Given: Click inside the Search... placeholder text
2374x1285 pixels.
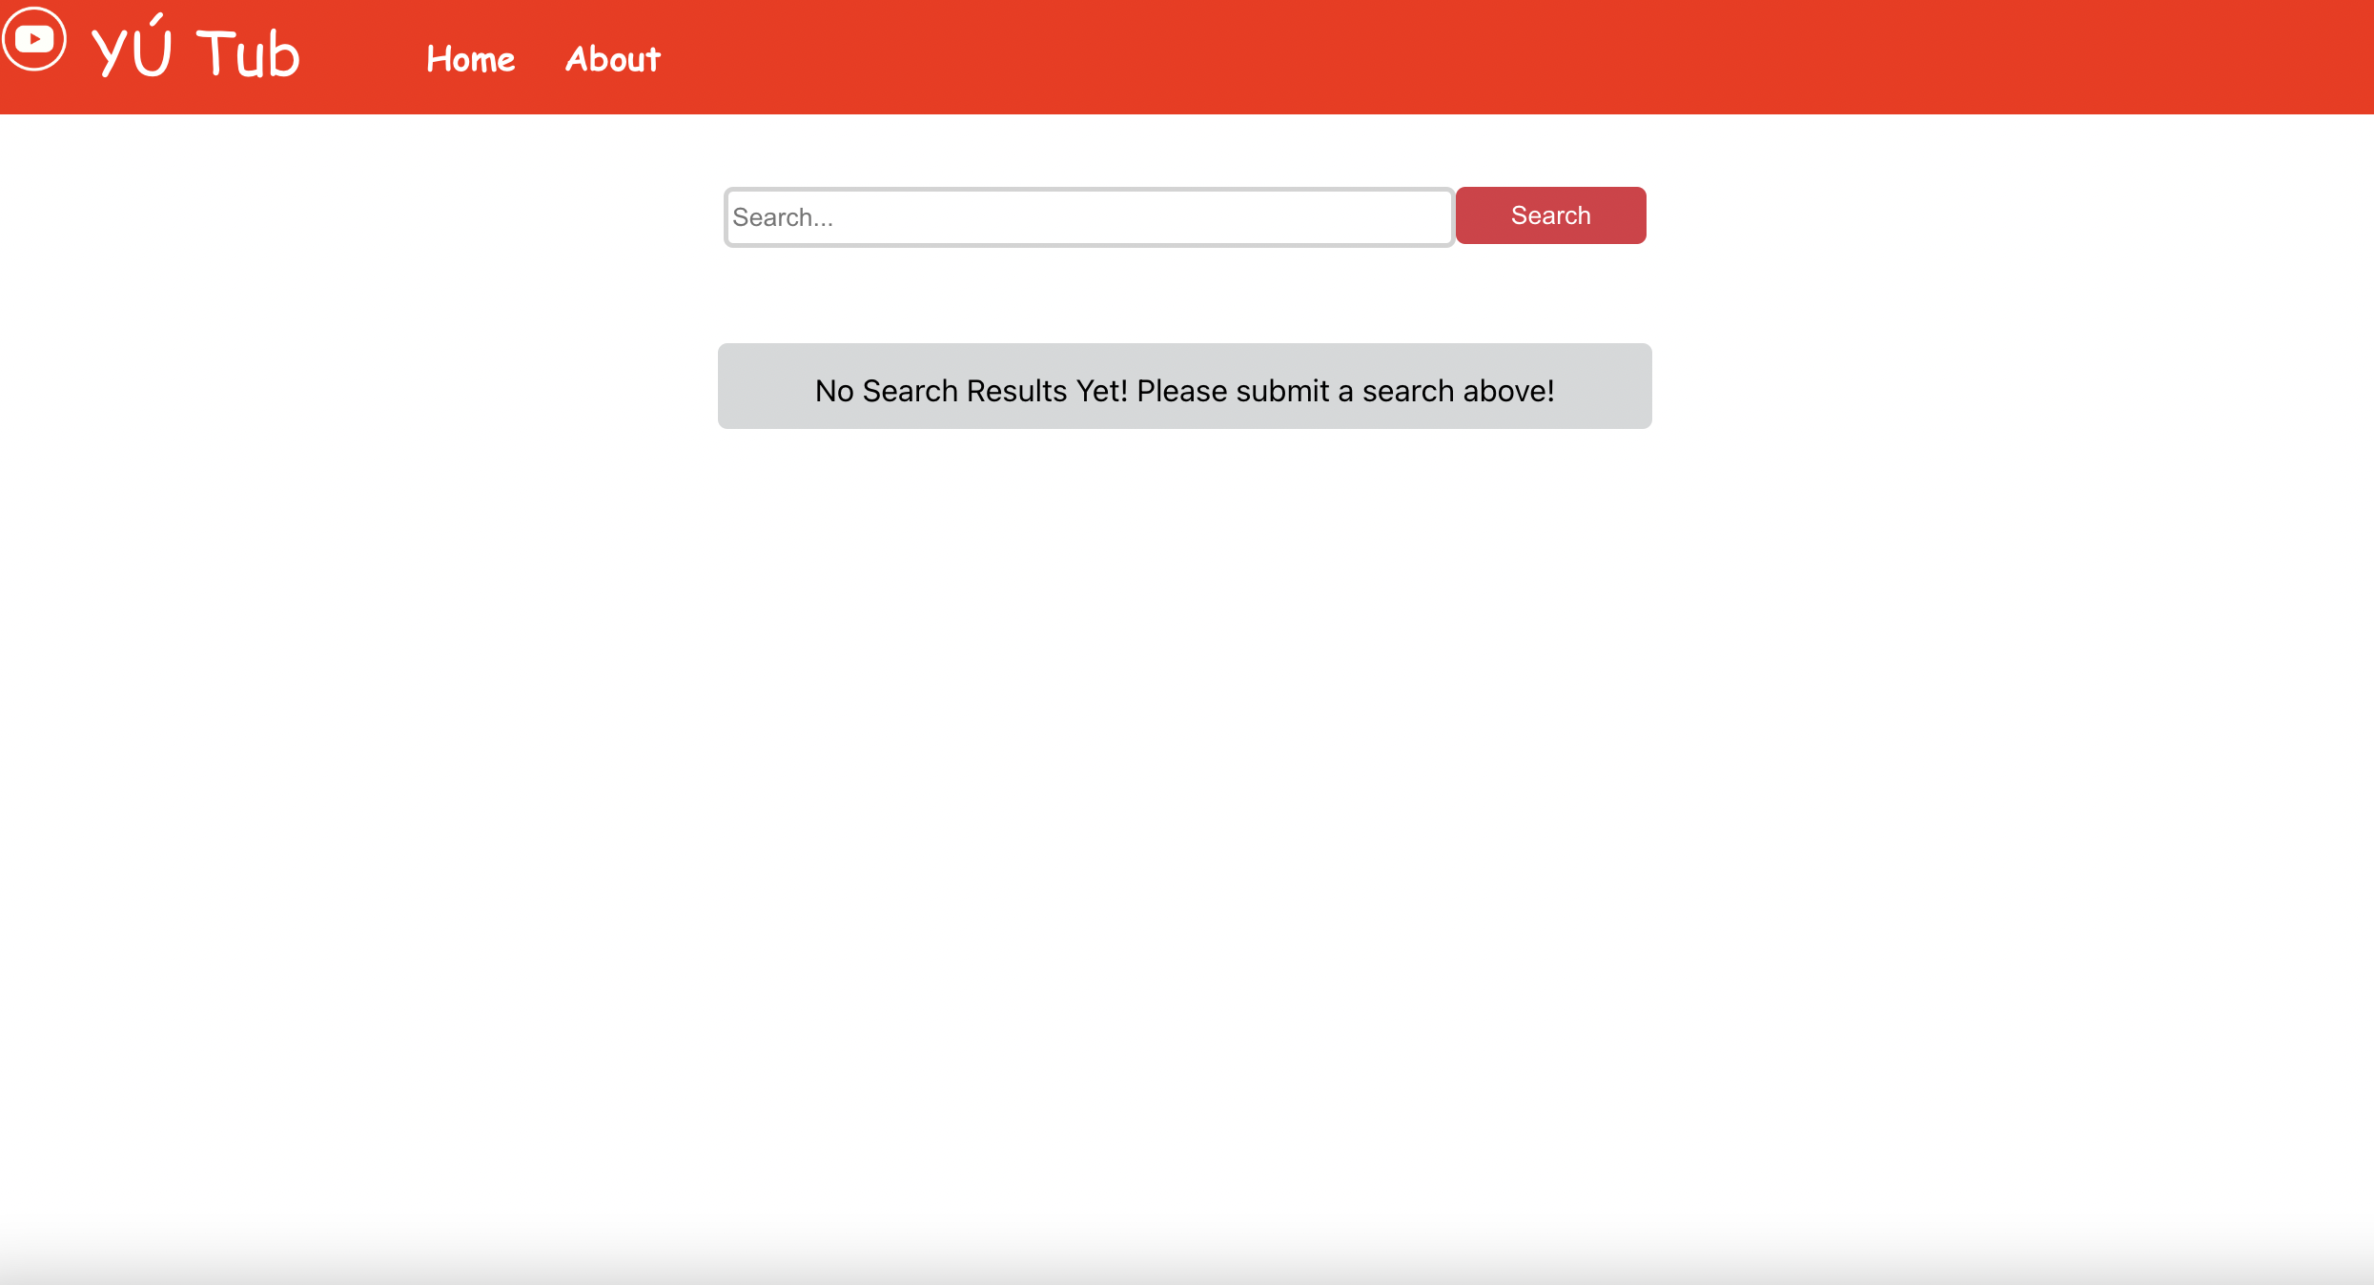Looking at the screenshot, I should (x=783, y=217).
